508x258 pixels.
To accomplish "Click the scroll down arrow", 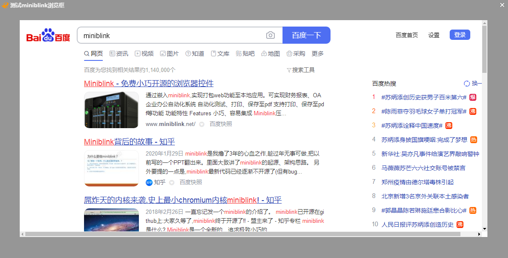I will pos(485,229).
